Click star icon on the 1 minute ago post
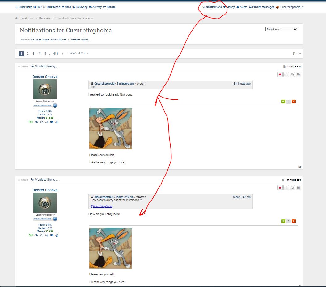The width and height of the screenshot is (326, 287). [280, 74]
